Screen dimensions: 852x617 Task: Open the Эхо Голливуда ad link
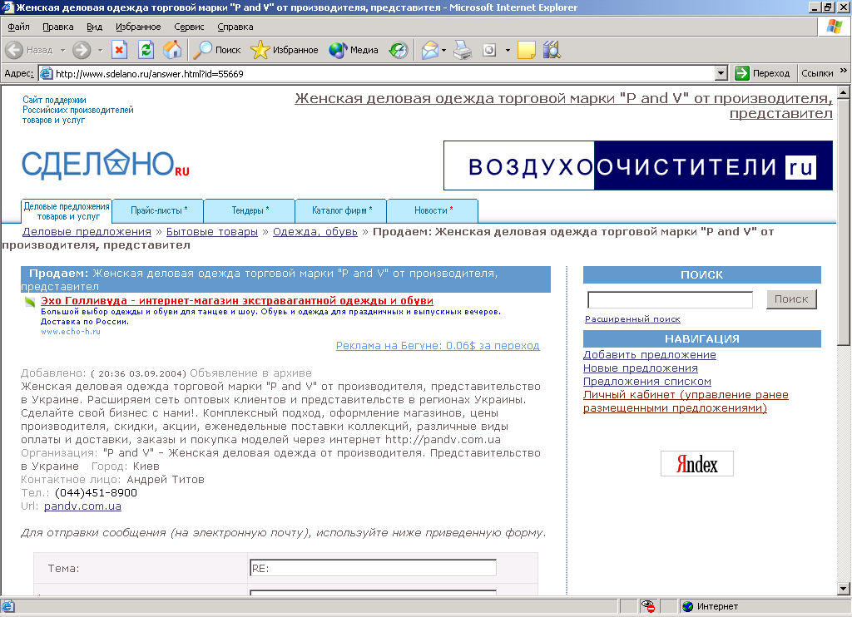tap(237, 300)
